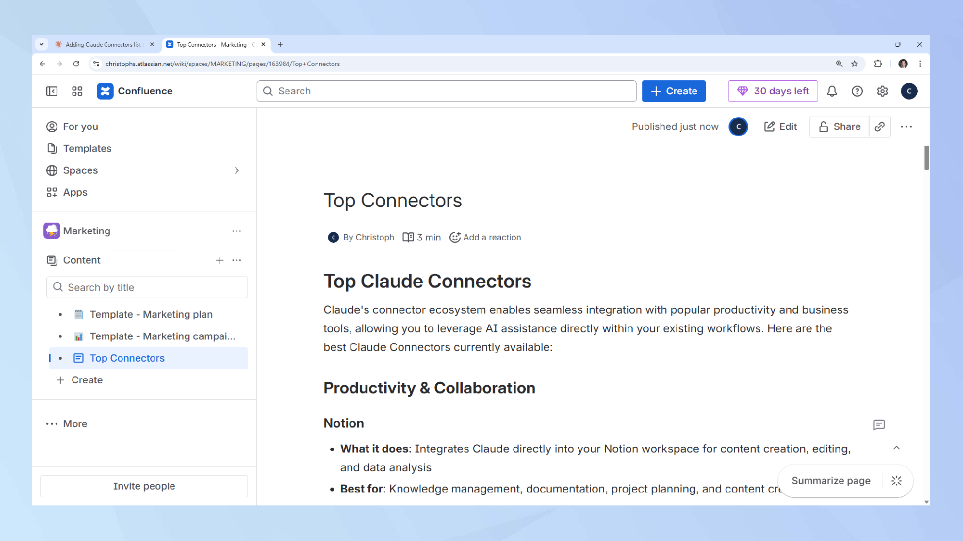Viewport: 963px width, 541px height.
Task: Click the page vertical scrollbar thumb
Action: point(926,158)
